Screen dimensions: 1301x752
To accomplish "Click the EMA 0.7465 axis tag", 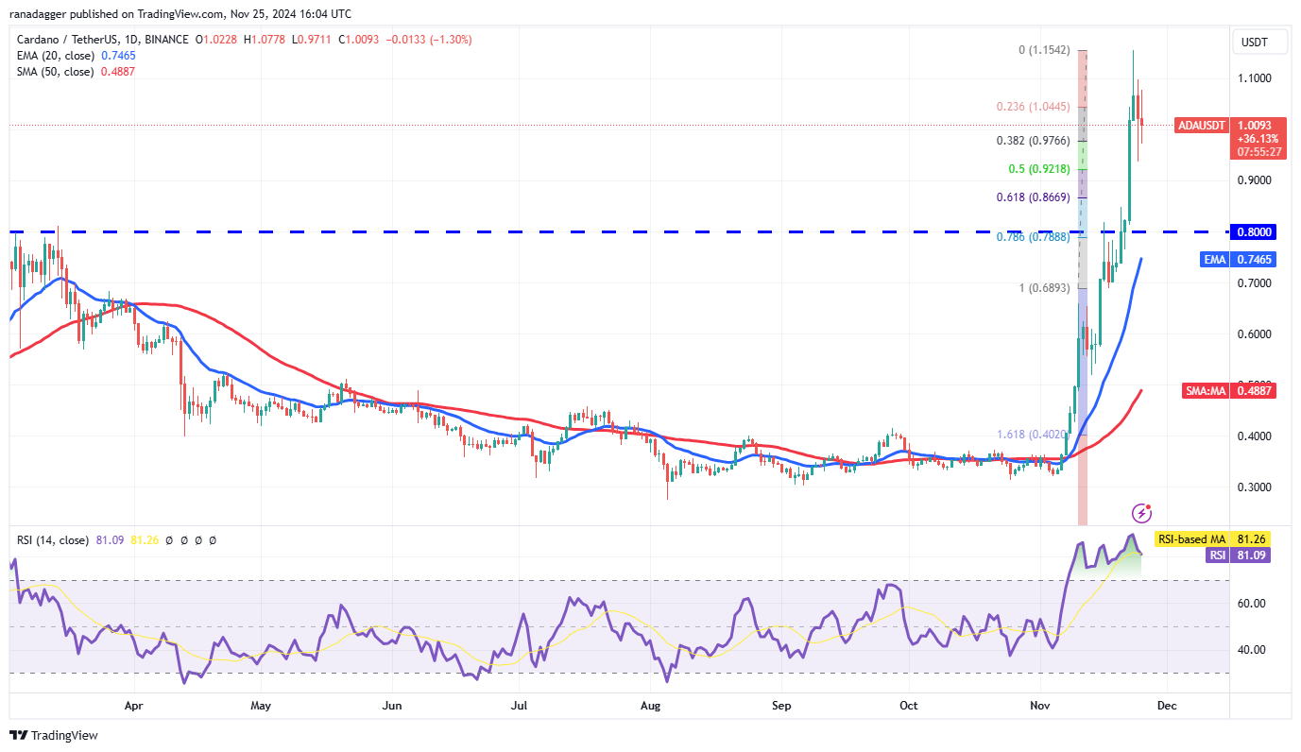I will coord(1238,259).
